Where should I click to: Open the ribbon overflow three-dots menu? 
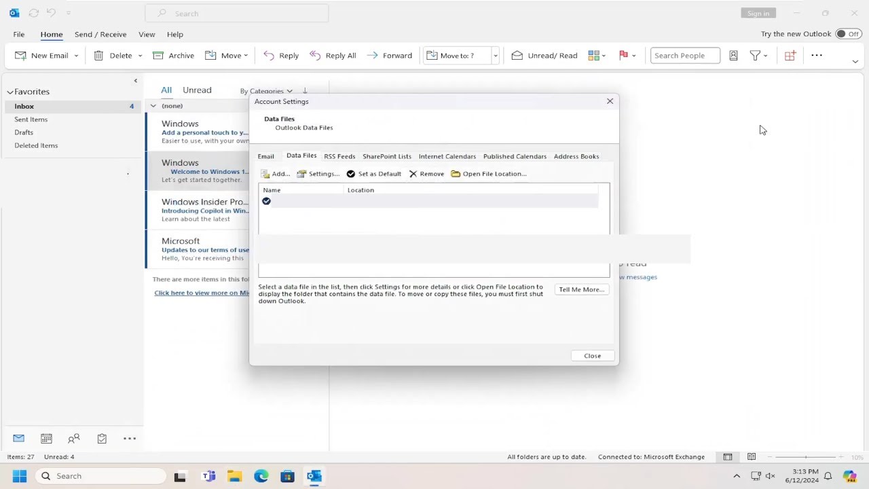click(817, 56)
